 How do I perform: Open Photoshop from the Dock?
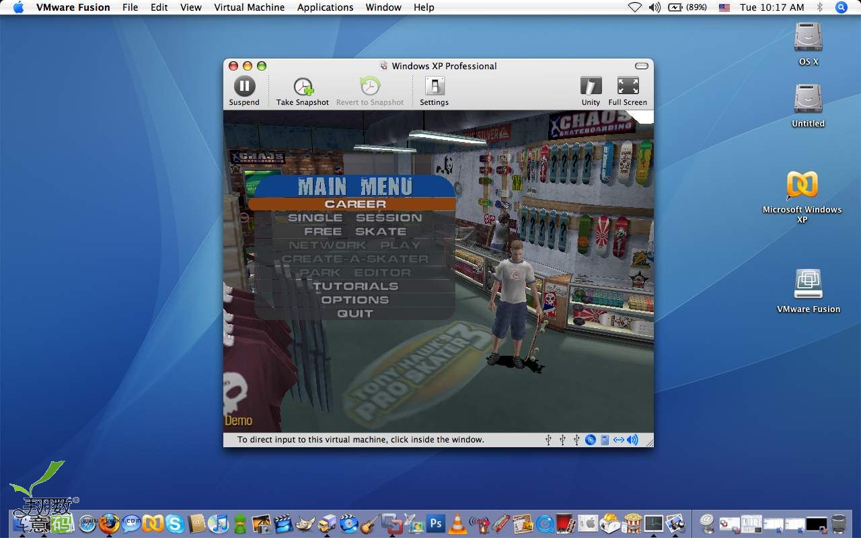(x=436, y=523)
